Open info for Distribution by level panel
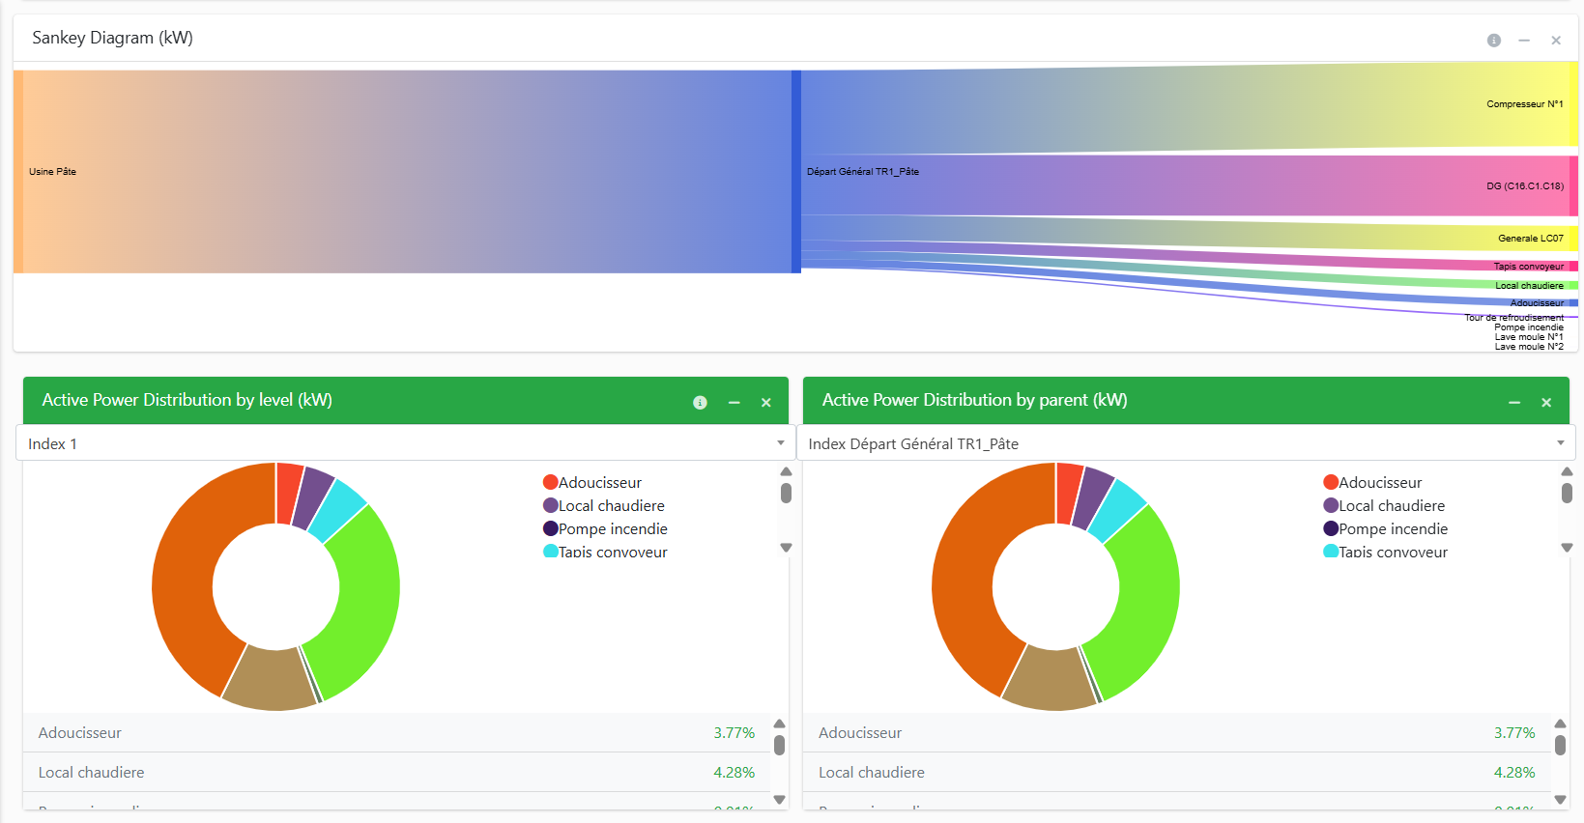The height and width of the screenshot is (823, 1584). [x=700, y=403]
